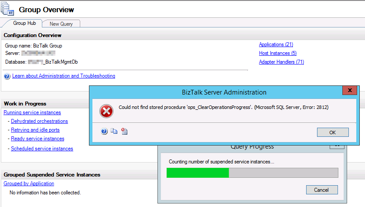
Task: Click OK in the error dialog
Action: 333,132
